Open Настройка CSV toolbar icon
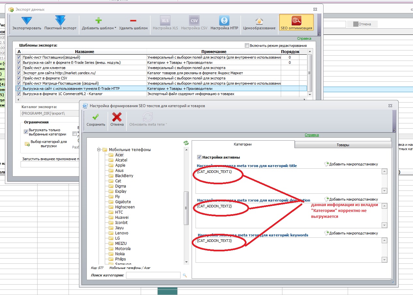Screen dimensions: 413x295 [x=194, y=21]
